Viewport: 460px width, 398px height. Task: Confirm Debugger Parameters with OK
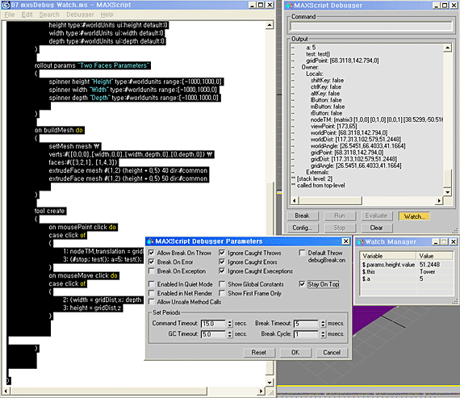295,353
